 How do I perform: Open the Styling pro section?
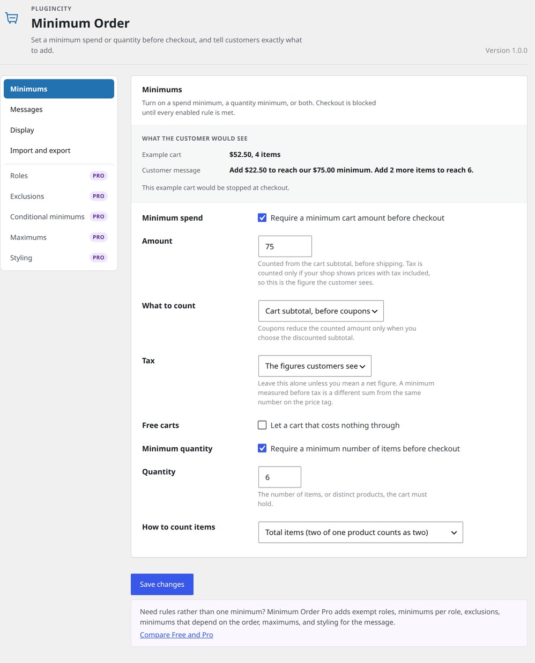[x=59, y=258]
